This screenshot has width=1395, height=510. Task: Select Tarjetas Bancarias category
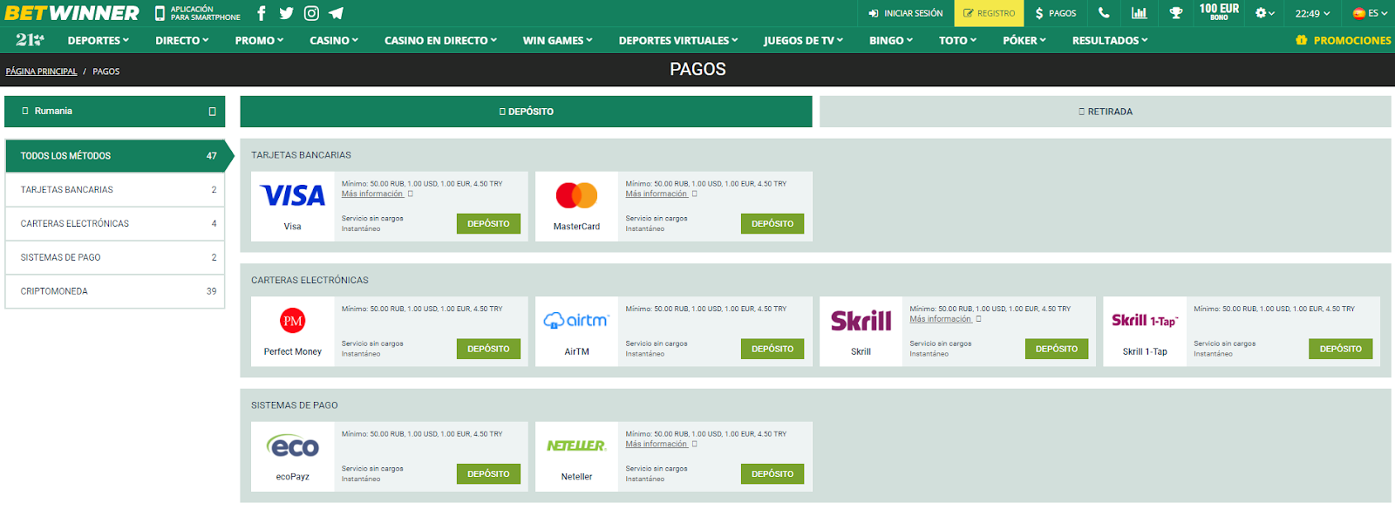tap(115, 189)
